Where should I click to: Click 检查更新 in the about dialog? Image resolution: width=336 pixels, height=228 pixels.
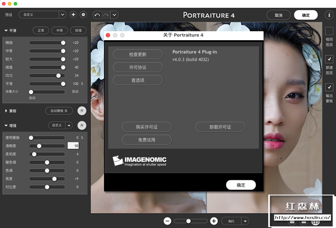(138, 55)
